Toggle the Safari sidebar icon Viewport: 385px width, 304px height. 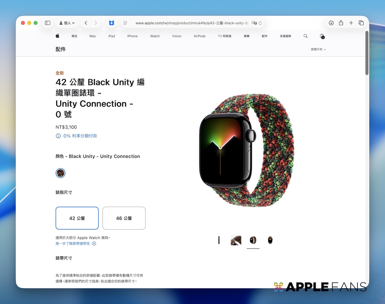[x=47, y=23]
